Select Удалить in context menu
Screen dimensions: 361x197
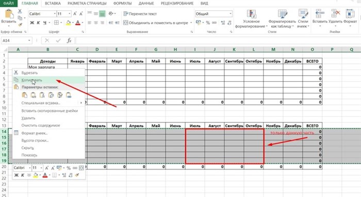click(48, 118)
